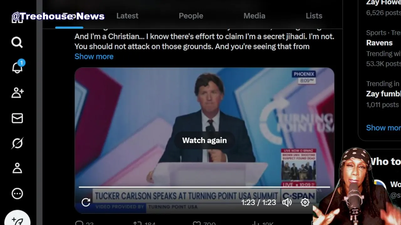Click the reply comment icon under video

point(80,223)
